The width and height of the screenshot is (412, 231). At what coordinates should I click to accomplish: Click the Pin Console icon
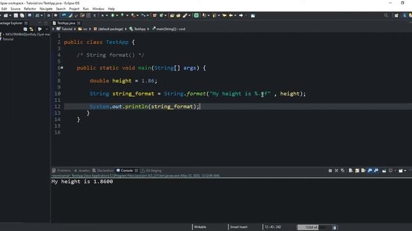coord(384,171)
